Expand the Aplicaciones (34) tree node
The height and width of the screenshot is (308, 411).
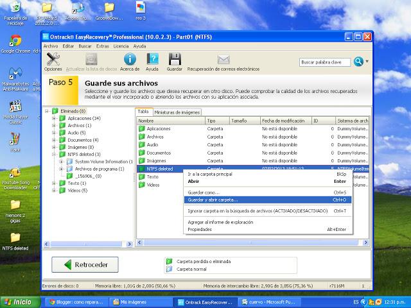[x=55, y=119]
